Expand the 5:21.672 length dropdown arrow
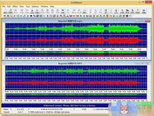 (x=29, y=109)
